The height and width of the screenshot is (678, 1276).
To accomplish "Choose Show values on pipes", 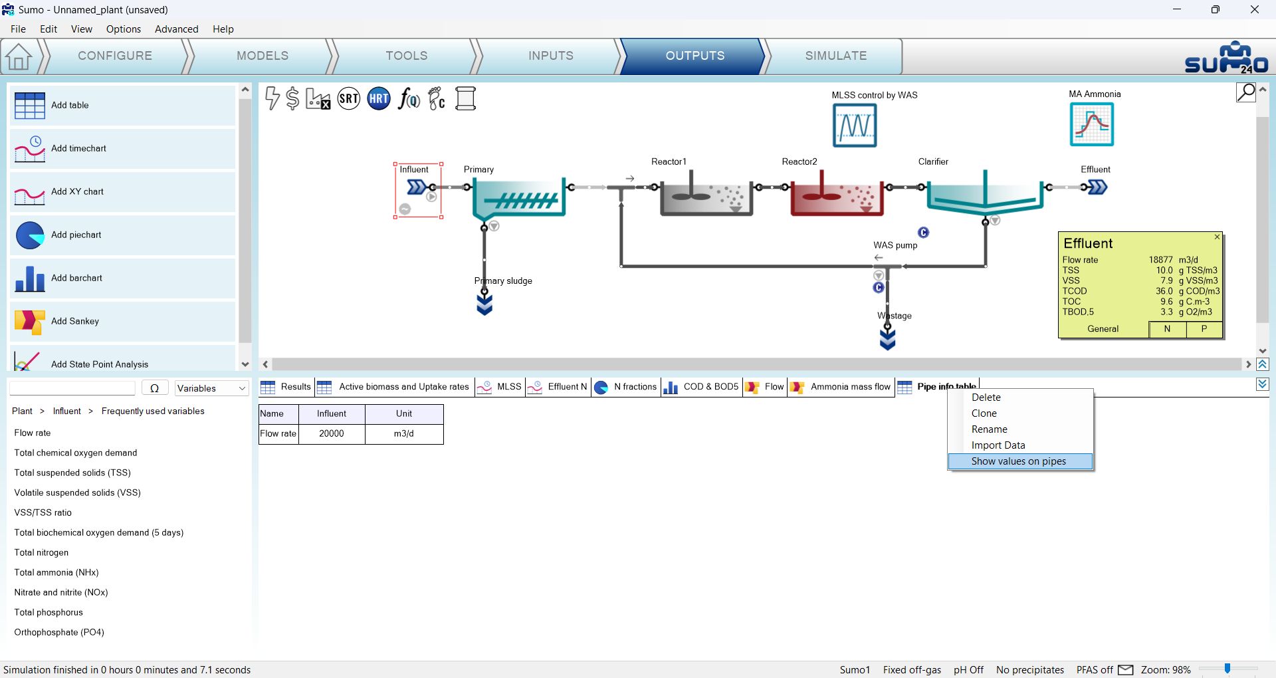I will (x=1020, y=461).
